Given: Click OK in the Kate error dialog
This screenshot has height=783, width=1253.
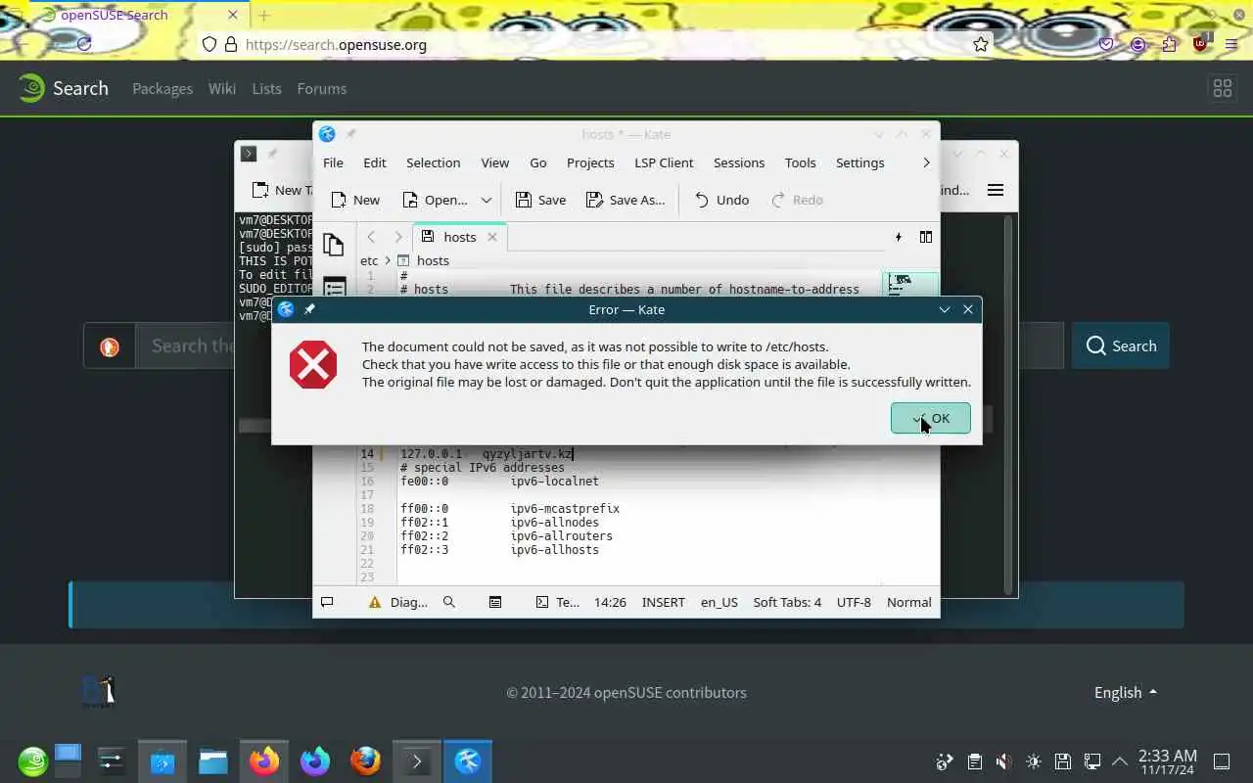Looking at the screenshot, I should (930, 418).
